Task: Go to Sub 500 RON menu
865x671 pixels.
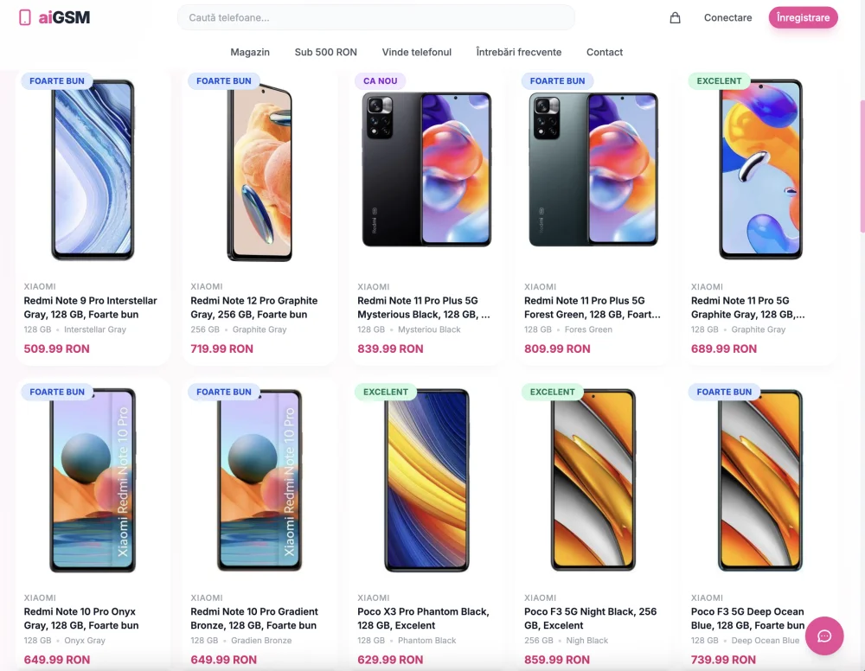Action: [x=325, y=52]
